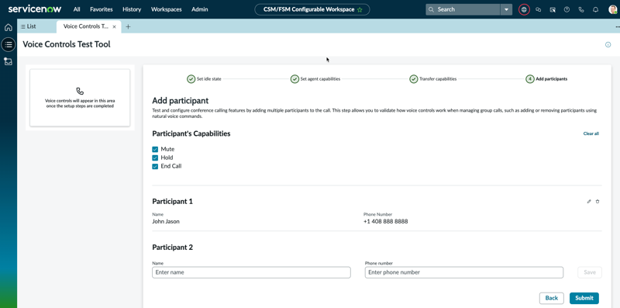
Task: Click the Participant 1 heading
Action: [x=172, y=202]
